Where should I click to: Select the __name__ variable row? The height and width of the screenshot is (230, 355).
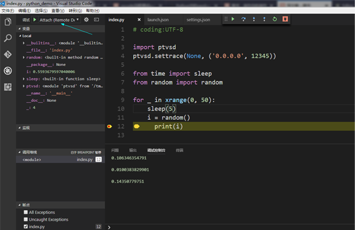click(x=60, y=93)
